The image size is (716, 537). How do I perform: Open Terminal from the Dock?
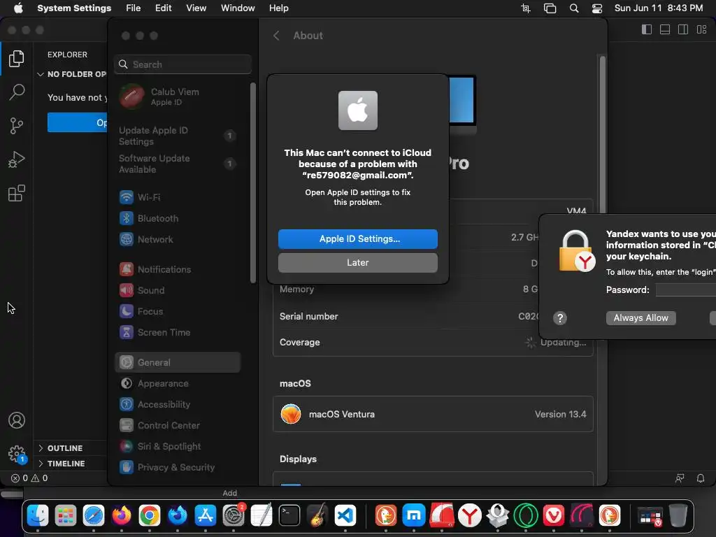[x=289, y=516]
